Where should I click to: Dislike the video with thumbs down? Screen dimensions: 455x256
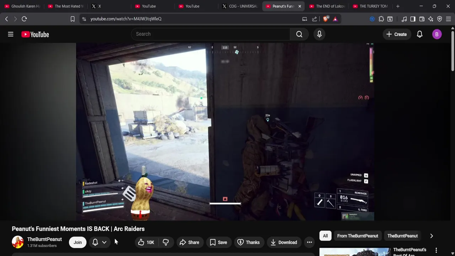165,242
